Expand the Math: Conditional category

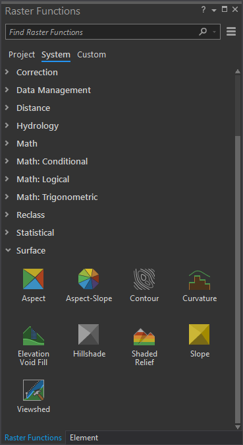[x=7, y=161]
